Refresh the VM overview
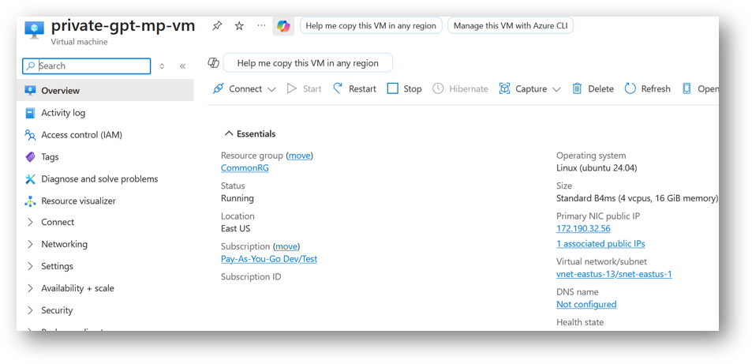 click(647, 89)
